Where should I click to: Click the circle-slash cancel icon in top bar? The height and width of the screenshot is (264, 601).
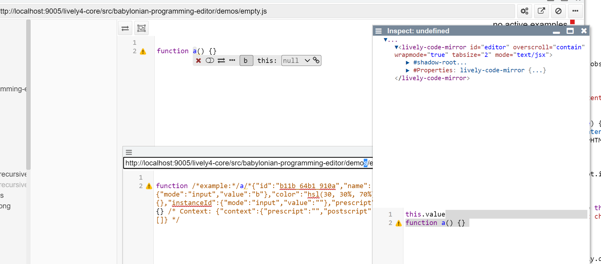[x=558, y=11]
